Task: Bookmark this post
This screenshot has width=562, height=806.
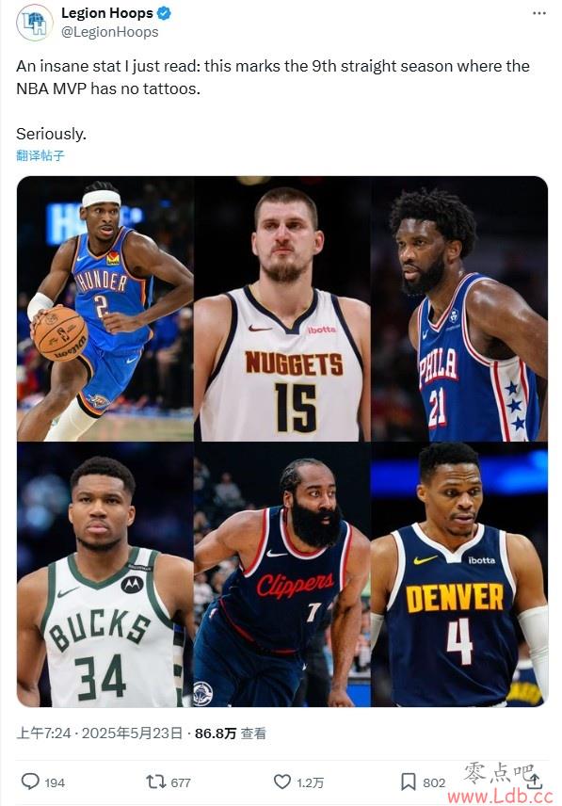Action: pyautogui.click(x=408, y=782)
